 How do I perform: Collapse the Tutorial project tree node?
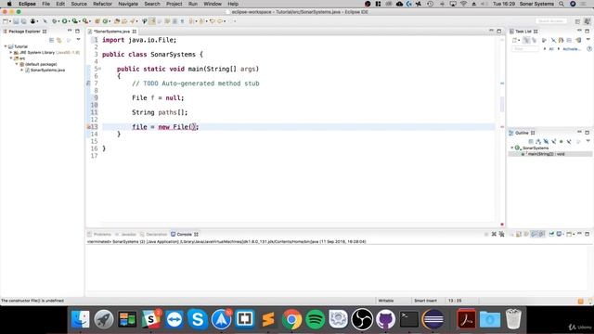tap(6, 46)
